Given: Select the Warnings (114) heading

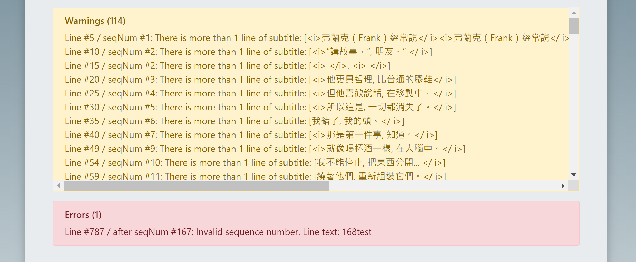Looking at the screenshot, I should (95, 21).
